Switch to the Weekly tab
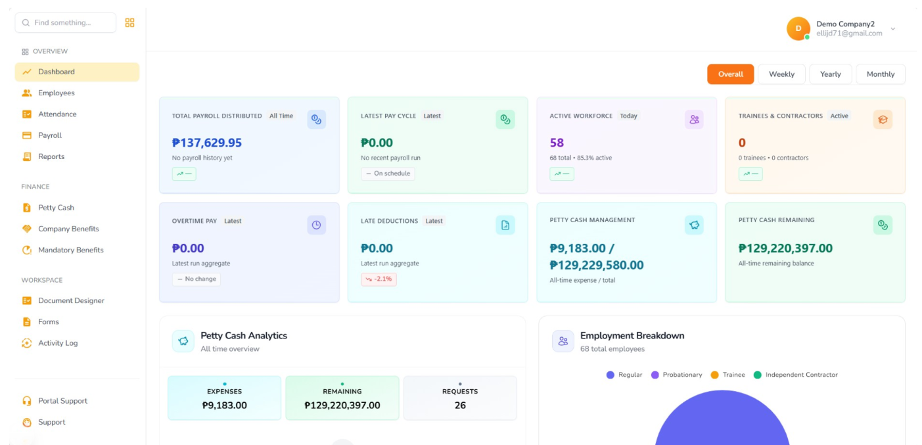 (x=781, y=74)
